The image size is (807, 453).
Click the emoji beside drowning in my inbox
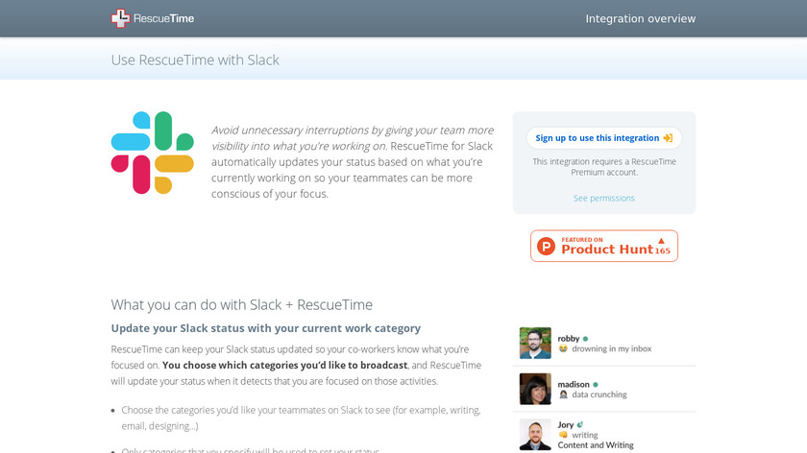[563, 349]
